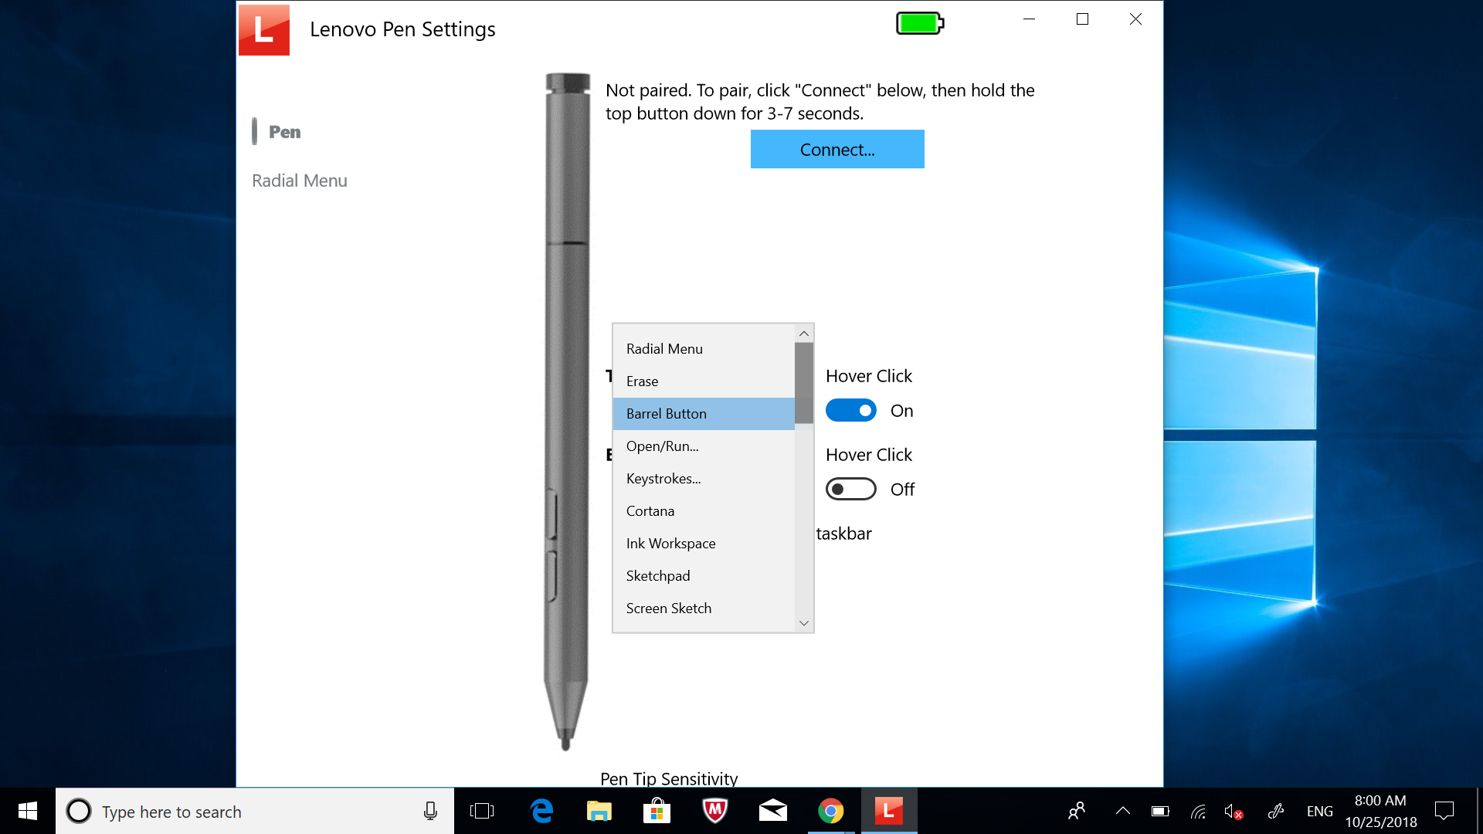1483x834 pixels.
Task: Open the Action Center notifications icon
Action: (1444, 811)
